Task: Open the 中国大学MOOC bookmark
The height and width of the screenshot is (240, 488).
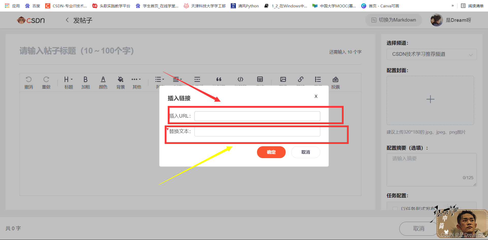Action: pos(334,6)
